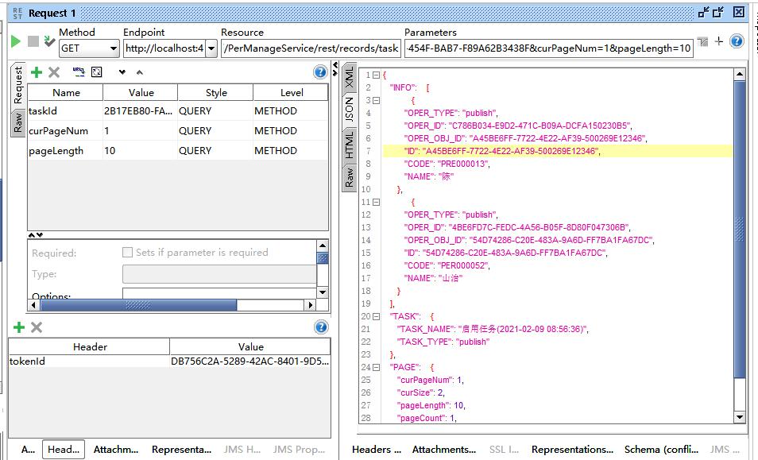Click the tokenId value 'DB756C2A-5289-42AC-8401-9D5...'
The height and width of the screenshot is (460, 758).
250,361
